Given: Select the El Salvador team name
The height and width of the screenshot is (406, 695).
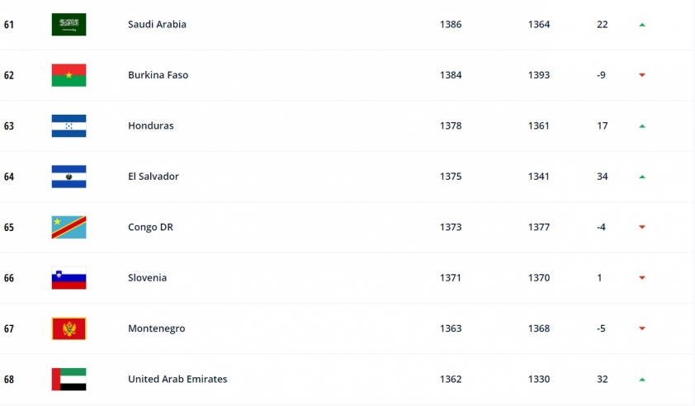Looking at the screenshot, I should pos(154,177).
